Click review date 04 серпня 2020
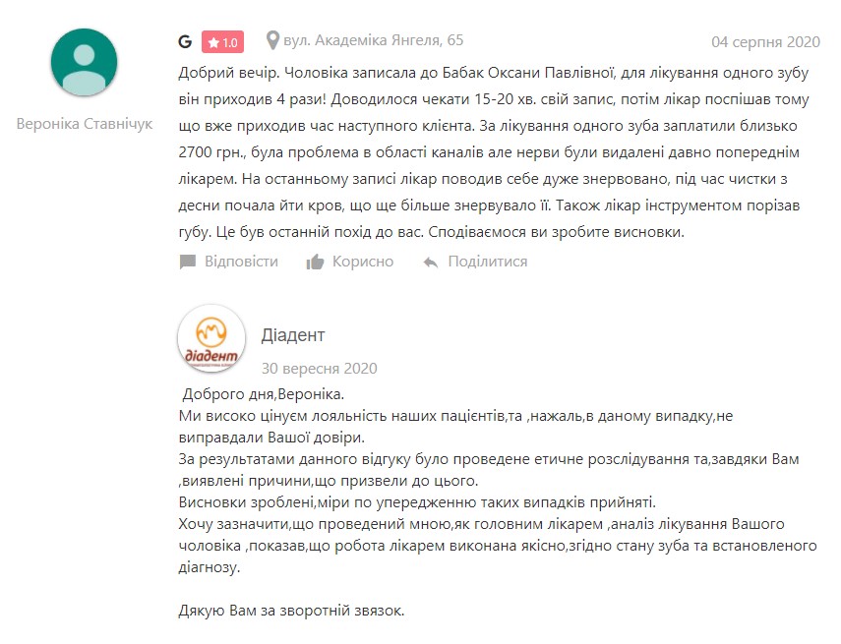This screenshot has width=841, height=644. (x=765, y=42)
